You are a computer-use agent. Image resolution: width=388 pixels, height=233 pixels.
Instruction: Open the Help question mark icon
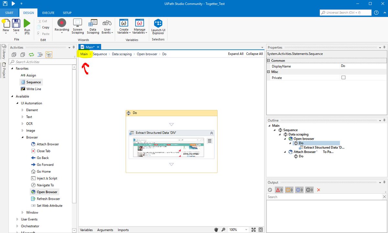[376, 13]
